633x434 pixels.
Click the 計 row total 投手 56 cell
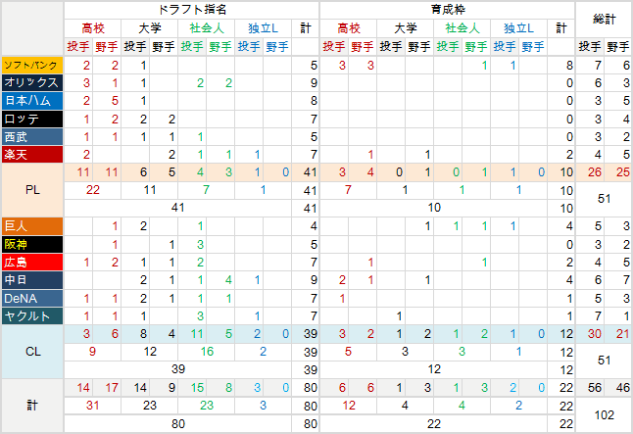[590, 388]
